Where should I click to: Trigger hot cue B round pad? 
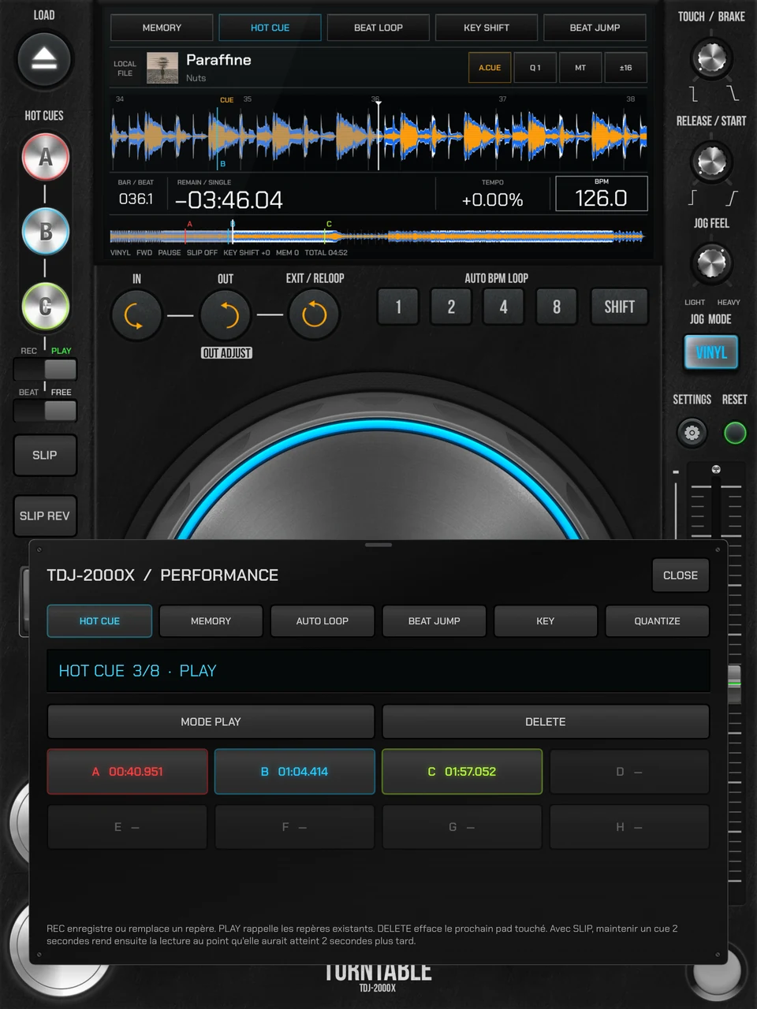click(45, 232)
